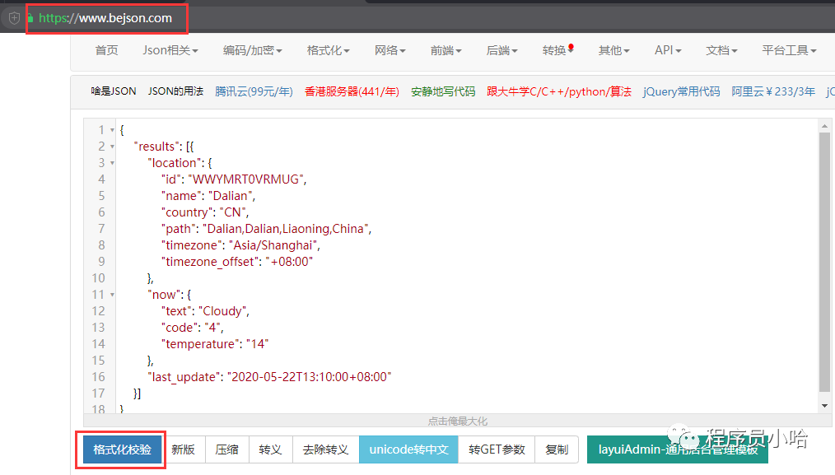
Task: Click the editor vertical scrollbar thumb
Action: (x=824, y=262)
